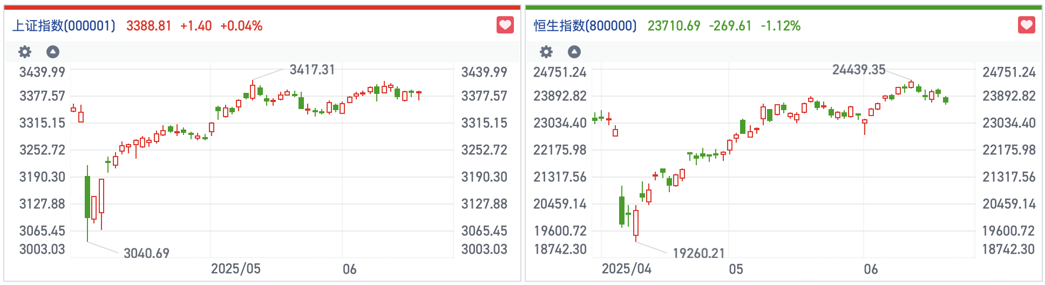Click the 2025/05 date on Shanghai chart
The height and width of the screenshot is (285, 1045).
(235, 269)
